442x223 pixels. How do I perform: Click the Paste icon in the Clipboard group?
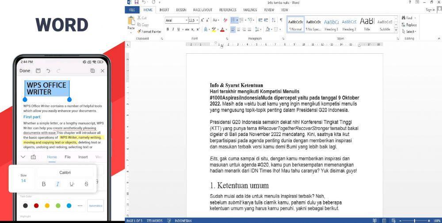131,21
